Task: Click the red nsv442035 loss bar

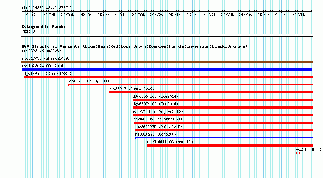Action: [223, 123]
